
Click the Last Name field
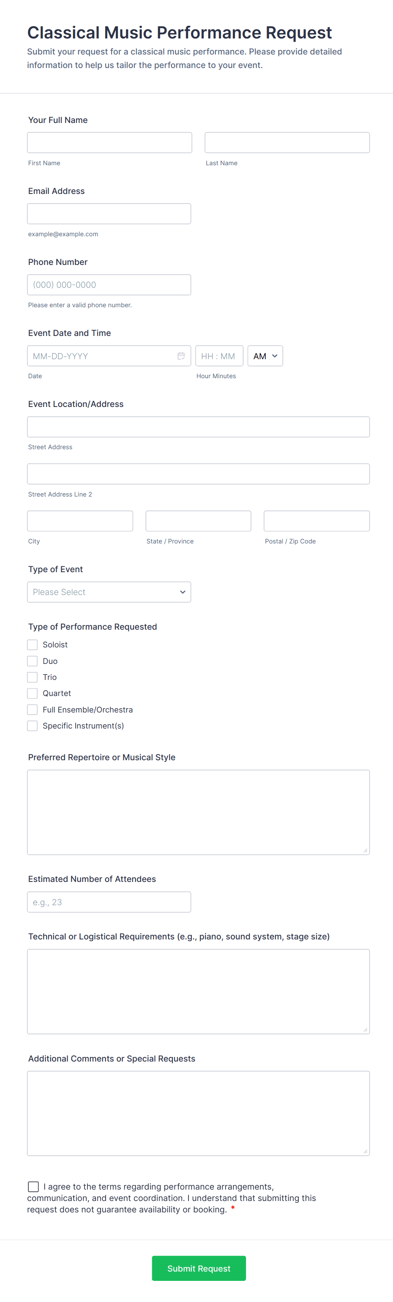[x=287, y=142]
